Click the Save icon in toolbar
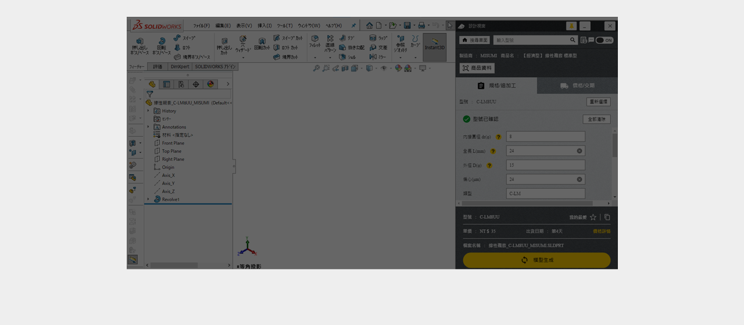744x325 pixels. pos(407,26)
